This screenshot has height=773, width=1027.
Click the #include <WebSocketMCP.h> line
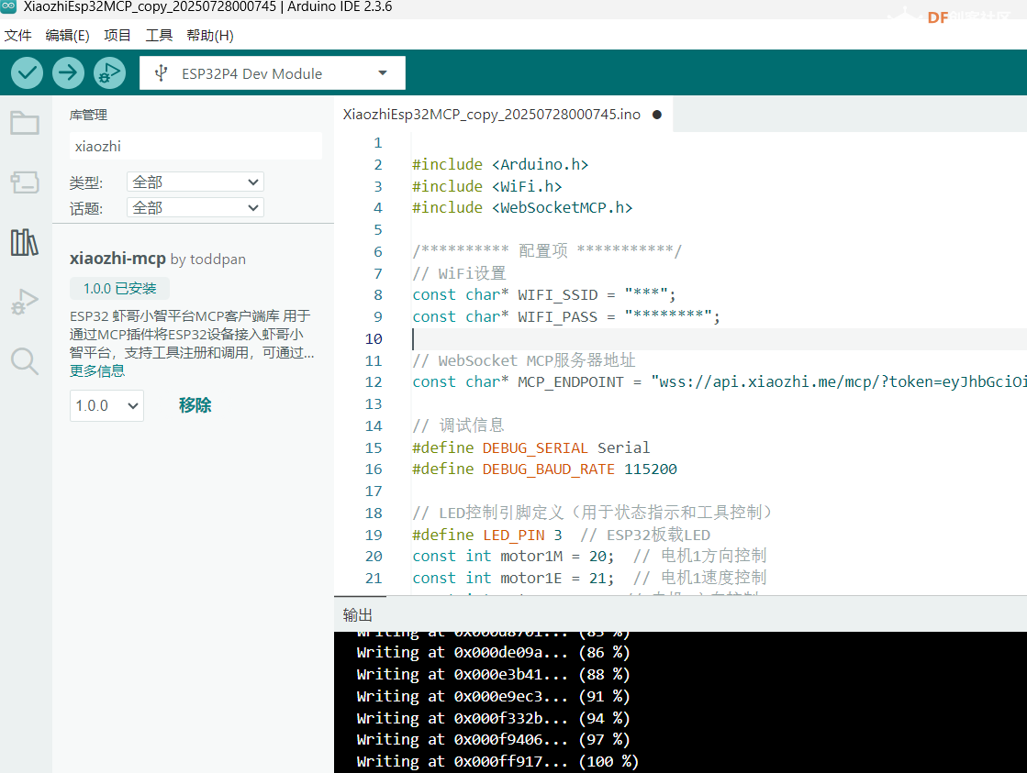click(x=522, y=207)
